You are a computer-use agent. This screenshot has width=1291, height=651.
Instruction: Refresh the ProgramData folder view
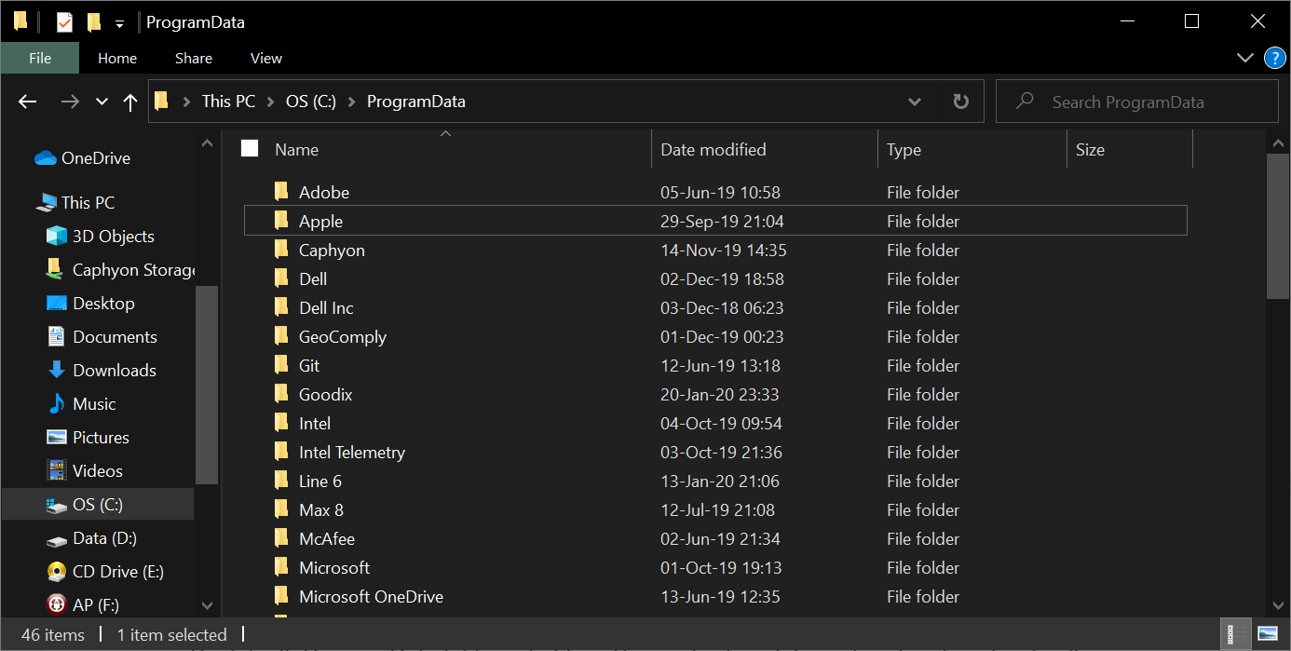click(x=961, y=102)
